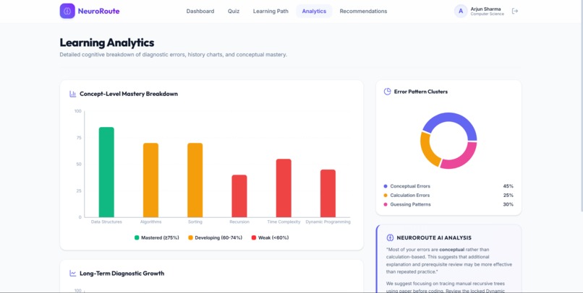583x293 pixels.
Task: Click the line chart icon beside Long-Term Diagnostic Growth
Action: point(73,274)
